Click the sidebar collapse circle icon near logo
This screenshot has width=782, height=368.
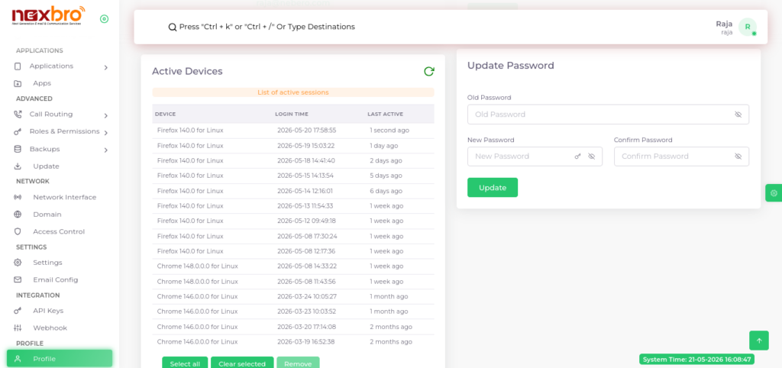[104, 19]
